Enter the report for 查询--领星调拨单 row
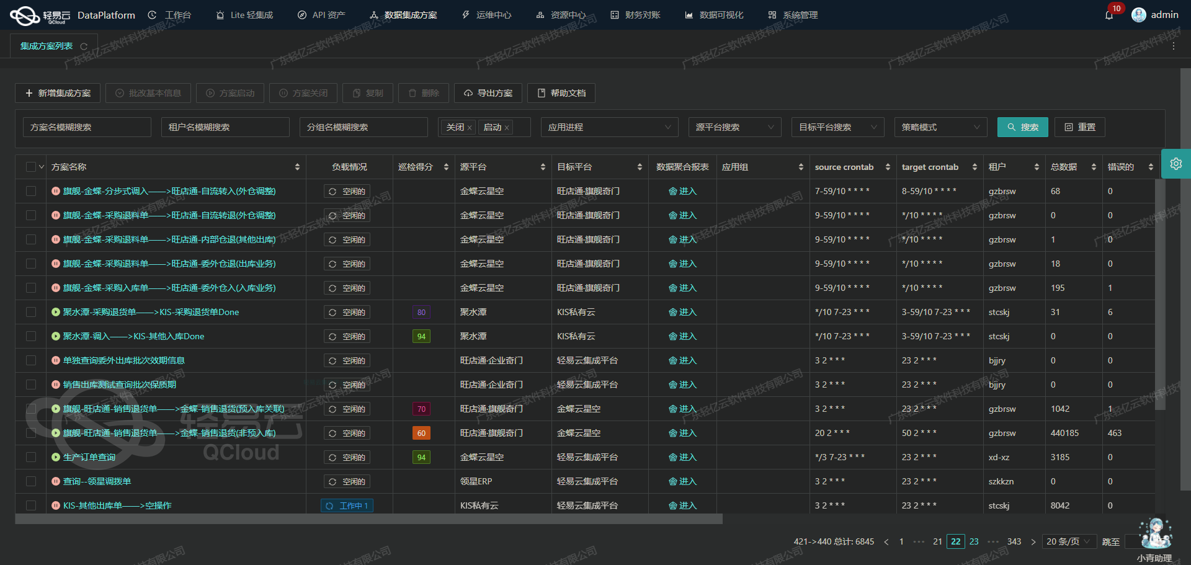 (x=682, y=481)
